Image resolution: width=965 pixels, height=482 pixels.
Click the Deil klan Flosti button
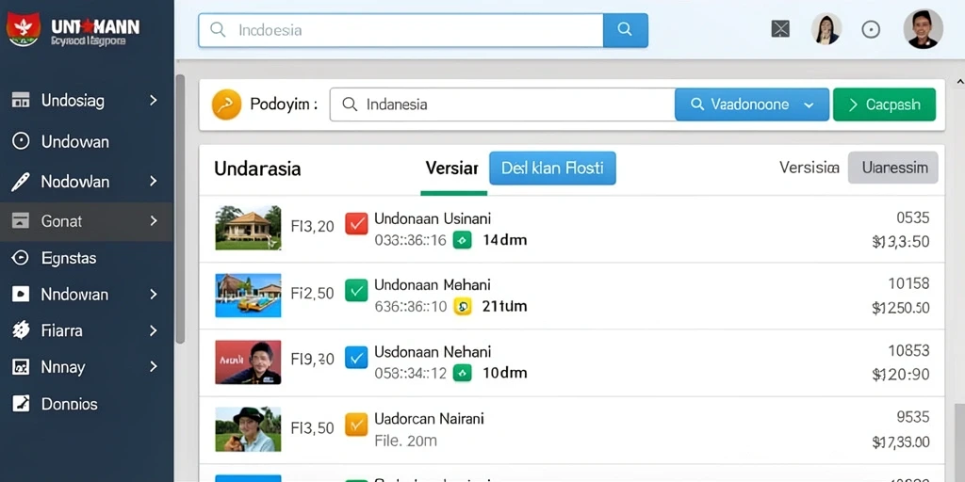pyautogui.click(x=552, y=168)
